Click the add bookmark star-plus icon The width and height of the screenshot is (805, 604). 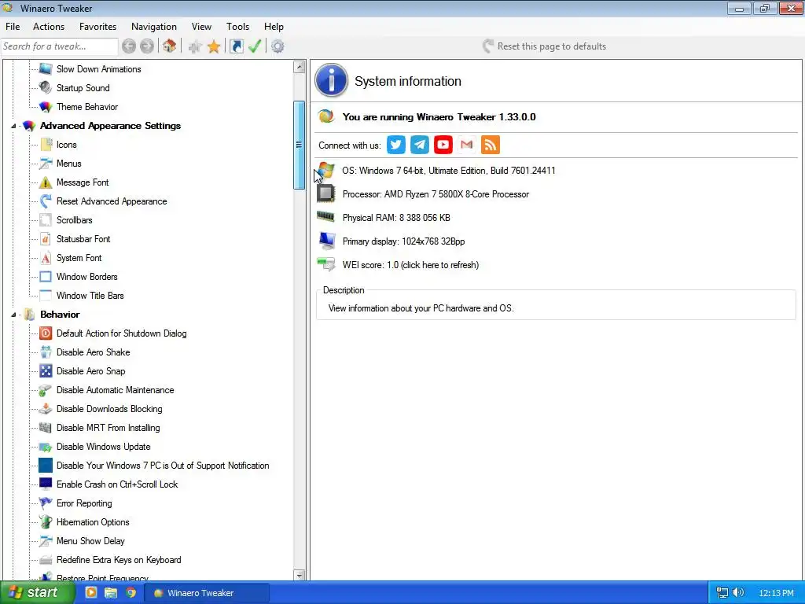coord(195,46)
